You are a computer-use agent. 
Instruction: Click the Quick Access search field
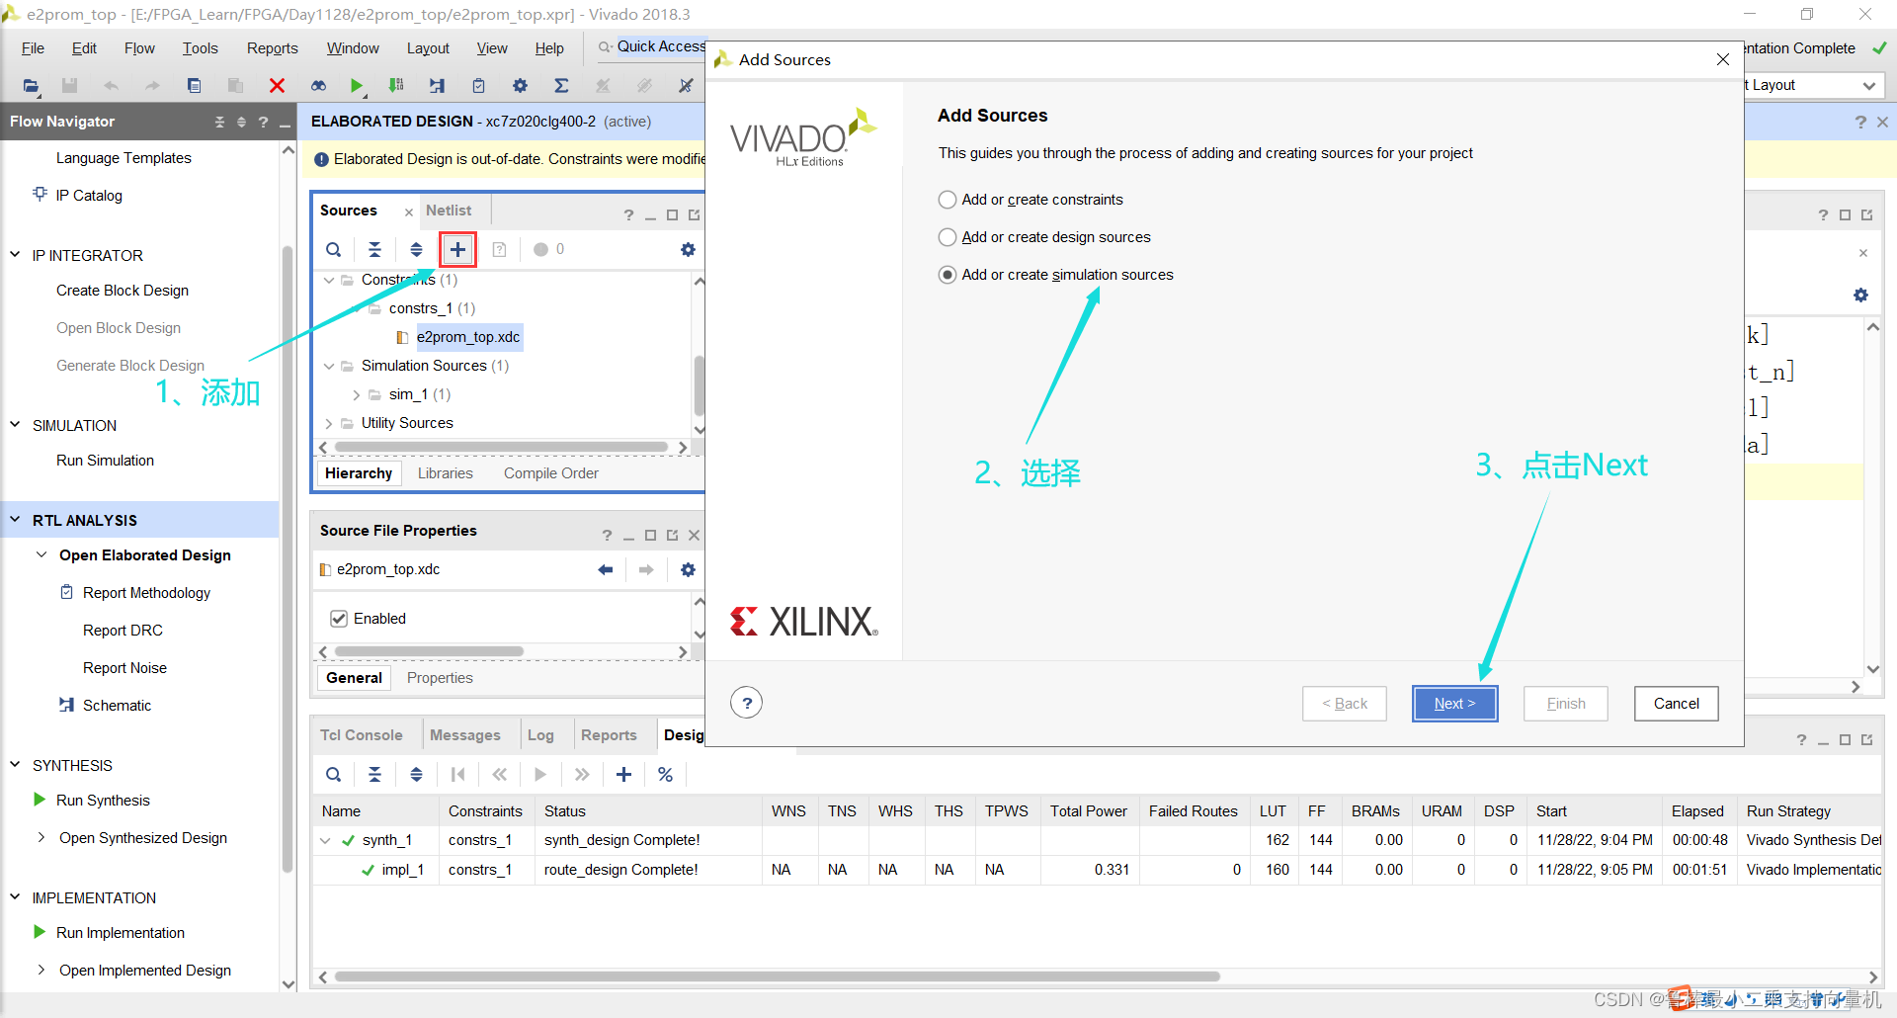[x=660, y=46]
